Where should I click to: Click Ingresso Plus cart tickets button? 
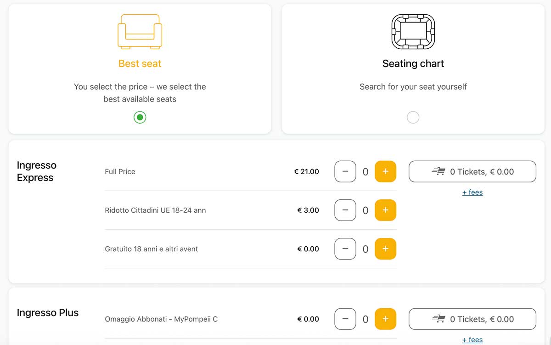tap(472, 319)
